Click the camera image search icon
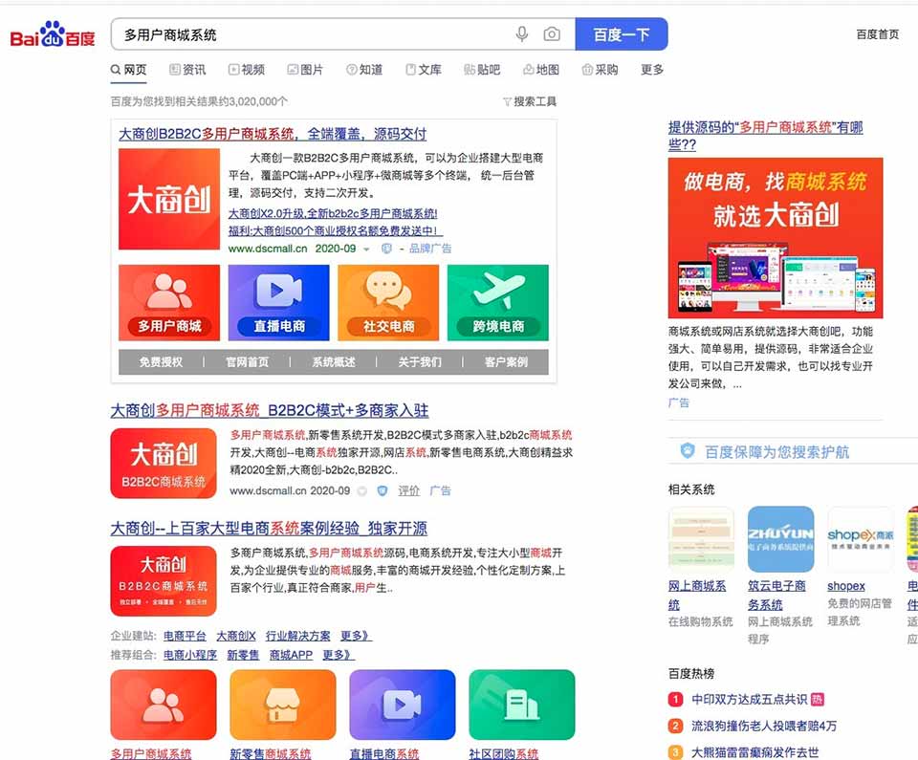Image resolution: width=918 pixels, height=760 pixels. 552,34
